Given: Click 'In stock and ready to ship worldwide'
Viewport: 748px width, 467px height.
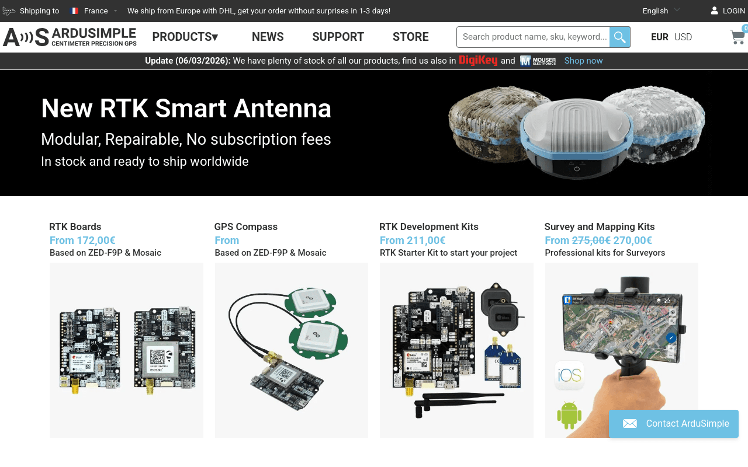Looking at the screenshot, I should (145, 162).
